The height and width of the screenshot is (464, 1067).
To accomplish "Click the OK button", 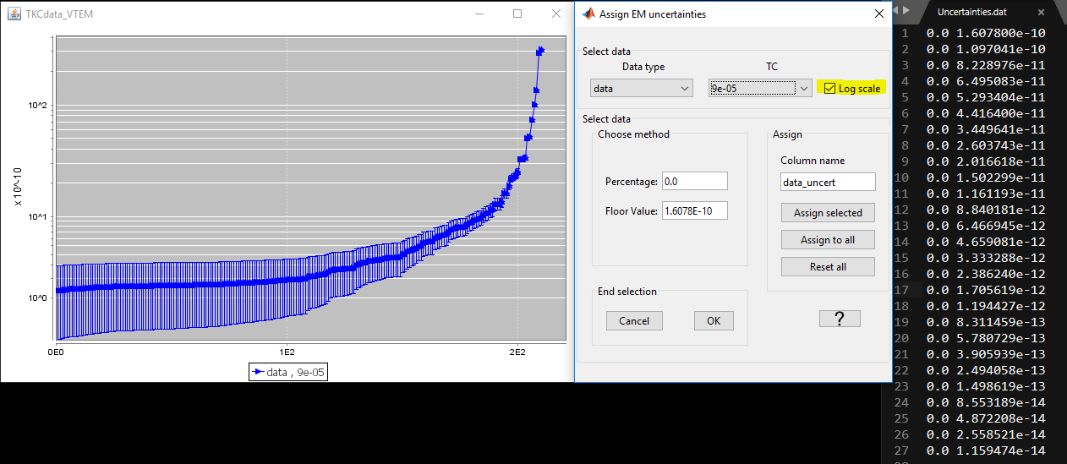I will pyautogui.click(x=714, y=320).
